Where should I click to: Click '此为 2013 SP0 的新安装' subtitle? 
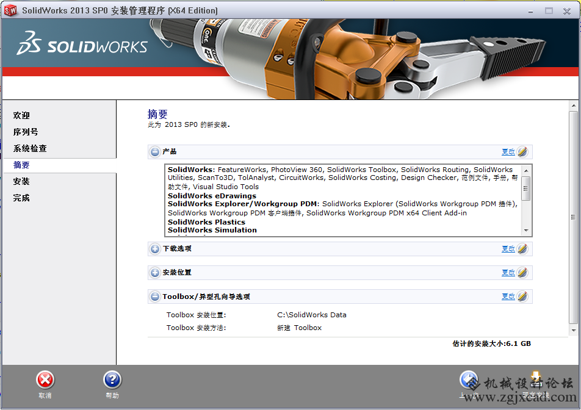(x=189, y=125)
